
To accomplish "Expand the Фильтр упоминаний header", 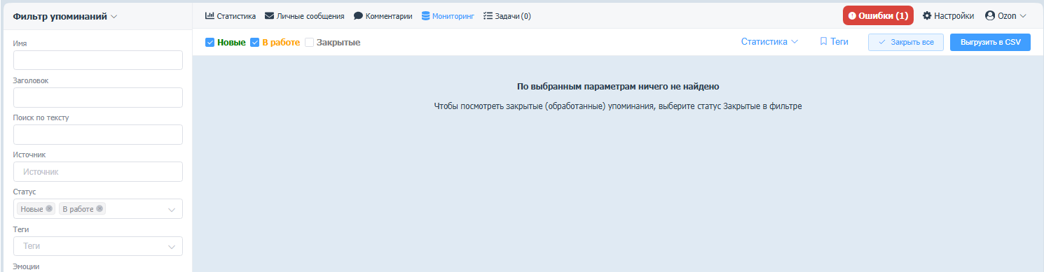I will [65, 16].
